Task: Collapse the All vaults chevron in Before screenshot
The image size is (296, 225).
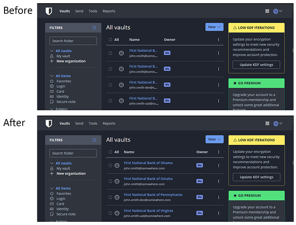Action: pos(52,51)
